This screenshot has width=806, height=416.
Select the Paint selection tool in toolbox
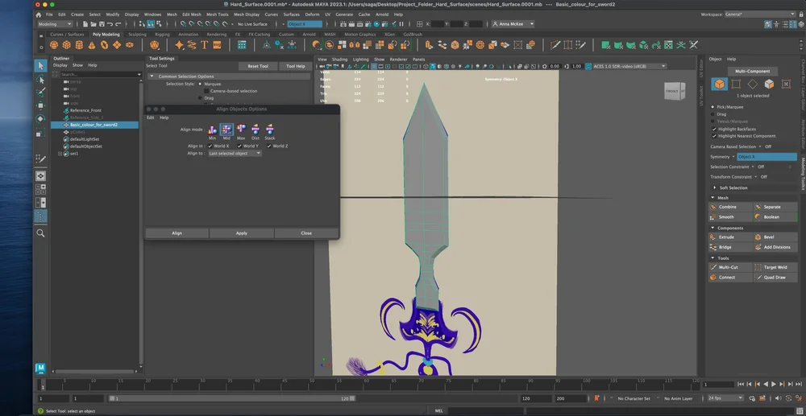click(x=40, y=93)
